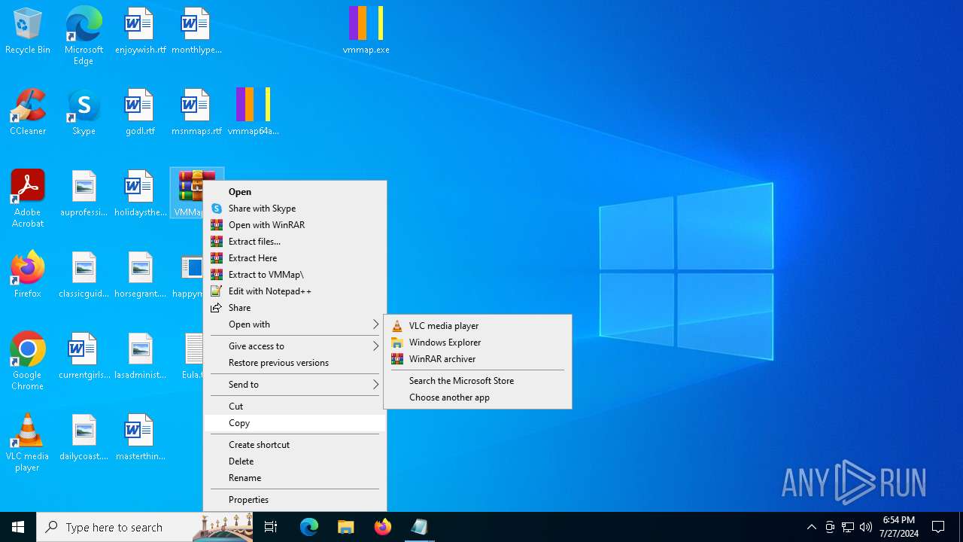This screenshot has height=542, width=963.
Task: Expand the Give access to submenu
Action: pyautogui.click(x=295, y=346)
